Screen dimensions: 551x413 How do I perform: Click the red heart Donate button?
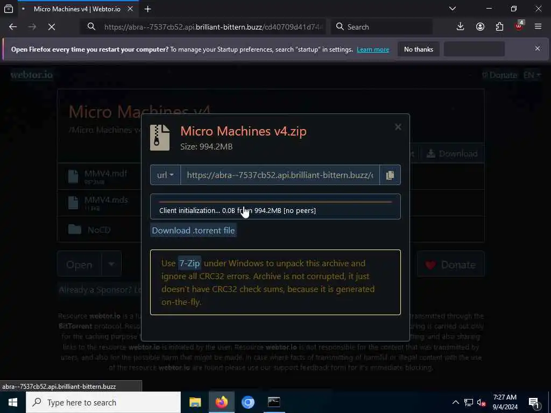pyautogui.click(x=451, y=265)
